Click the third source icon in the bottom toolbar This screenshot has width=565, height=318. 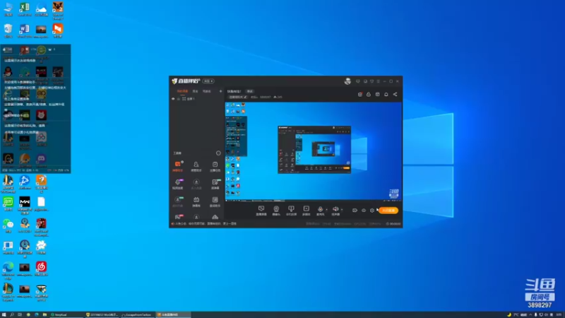pyautogui.click(x=291, y=211)
